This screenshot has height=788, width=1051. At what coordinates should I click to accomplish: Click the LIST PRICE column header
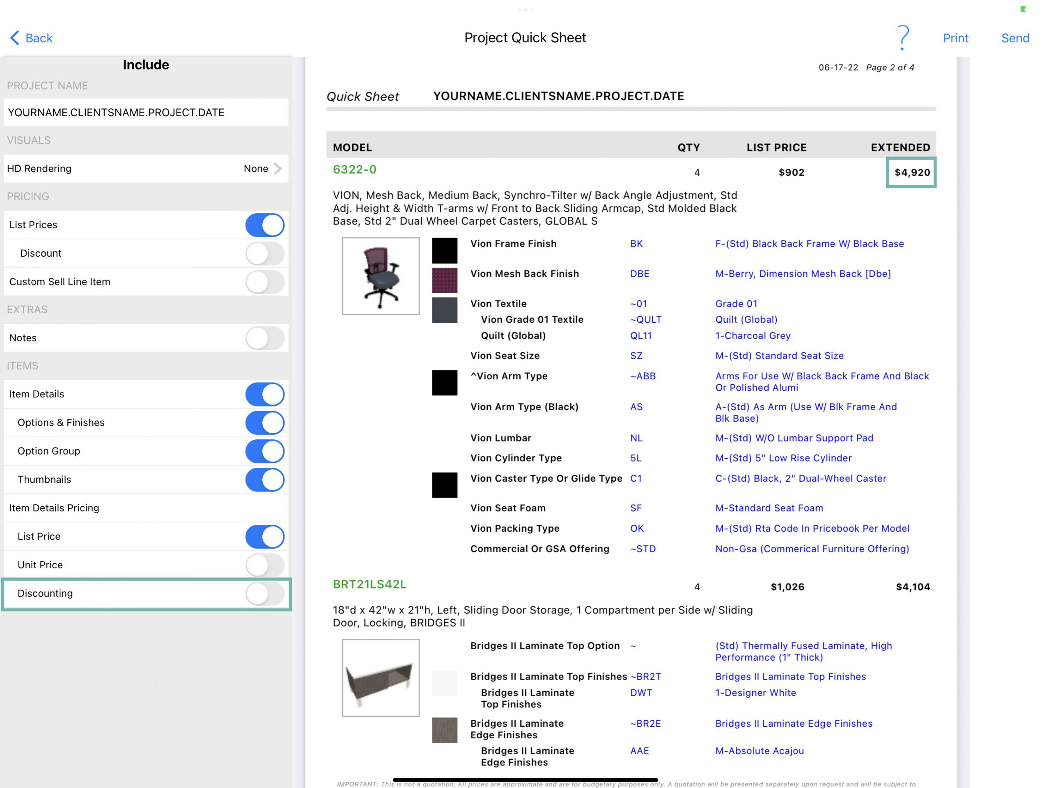[x=776, y=147]
